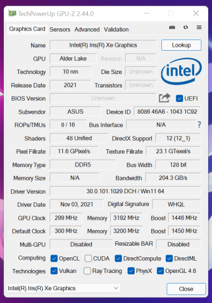Minimize the GPU-Z window
Screen dimensions: 212x303
click(146, 13)
